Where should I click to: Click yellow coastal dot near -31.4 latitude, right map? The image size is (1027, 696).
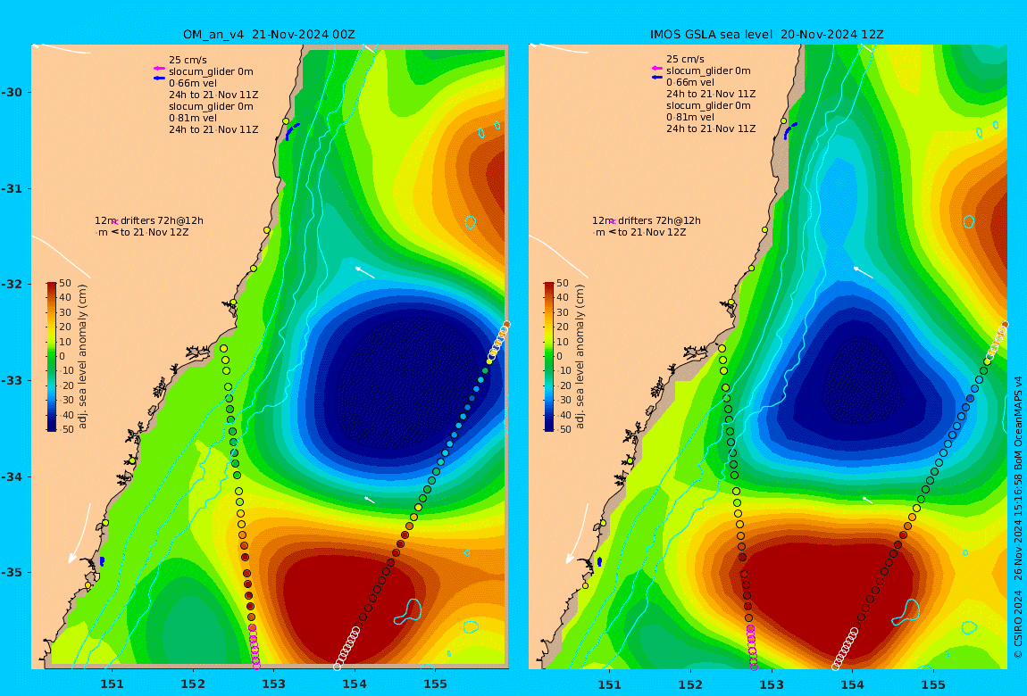coord(765,230)
